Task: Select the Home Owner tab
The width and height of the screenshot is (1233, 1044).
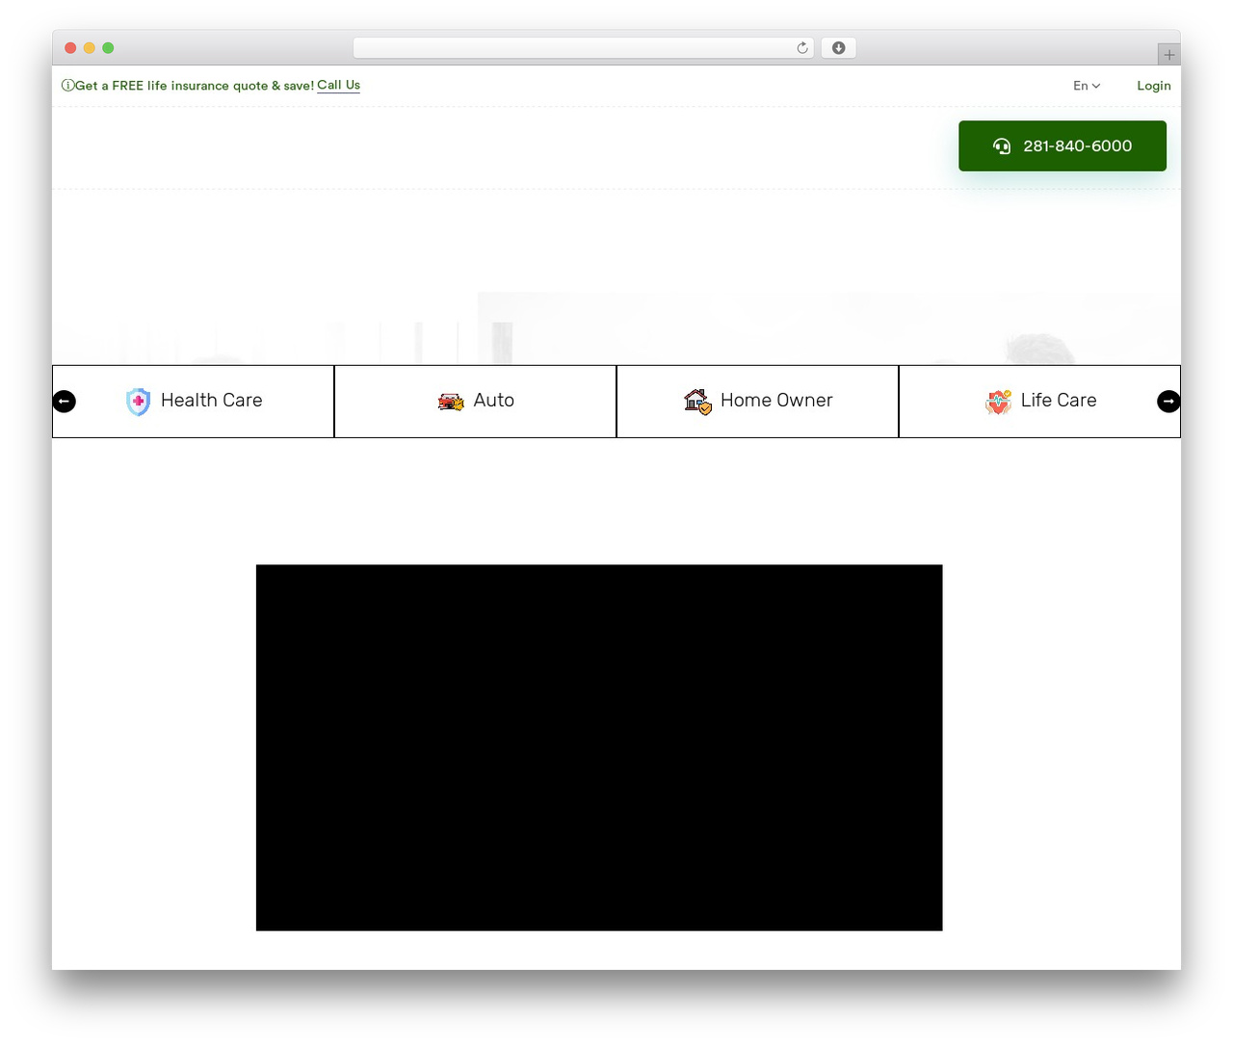Action: (757, 401)
